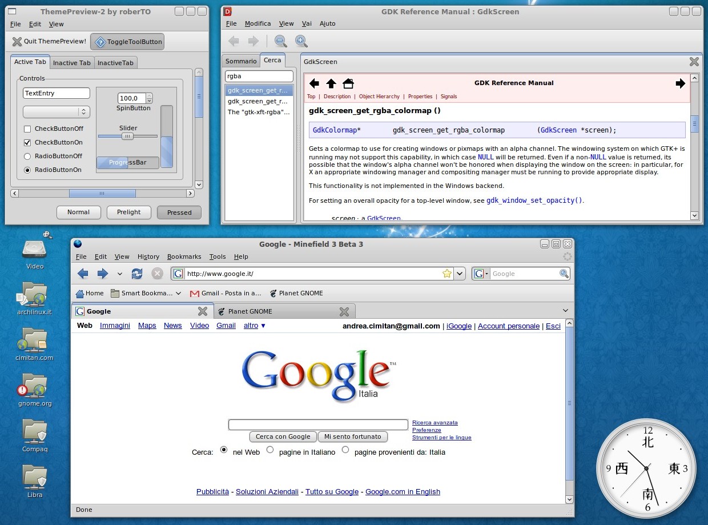Expand the Smart Bookmarks dropdown

pos(178,294)
